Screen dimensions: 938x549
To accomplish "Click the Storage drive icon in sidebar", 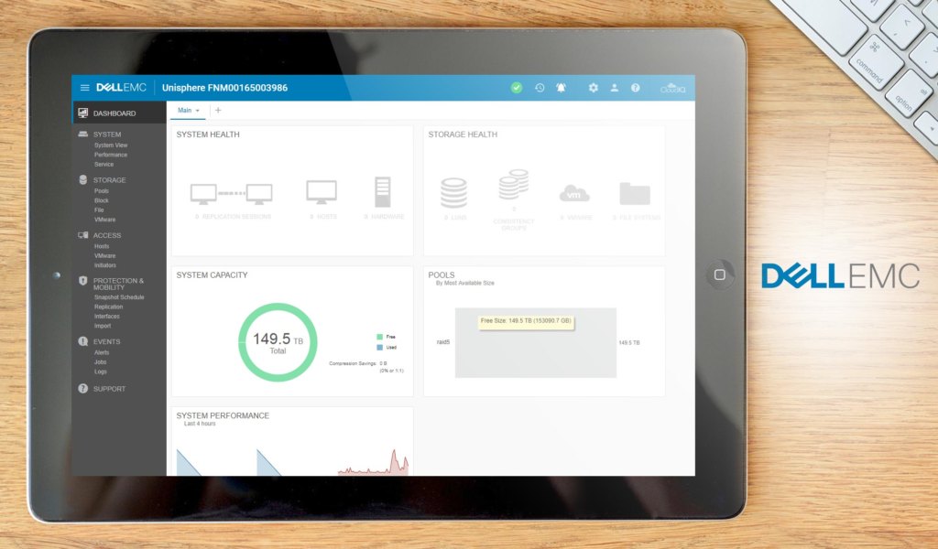I will (x=82, y=179).
